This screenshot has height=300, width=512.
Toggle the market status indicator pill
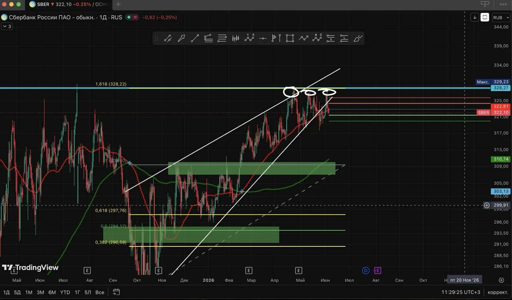pyautogui.click(x=132, y=17)
